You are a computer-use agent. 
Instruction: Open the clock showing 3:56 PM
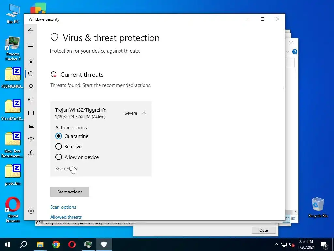[x=306, y=244]
